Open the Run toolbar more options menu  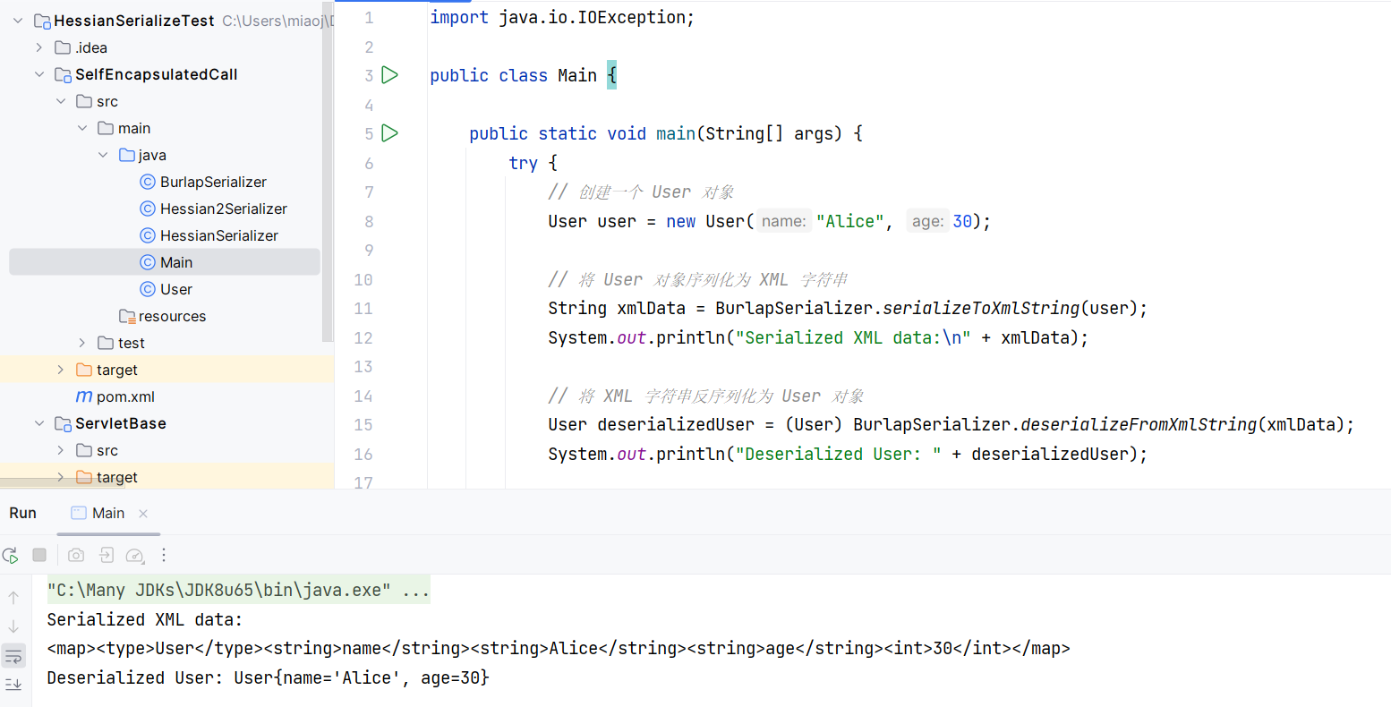[x=164, y=556]
